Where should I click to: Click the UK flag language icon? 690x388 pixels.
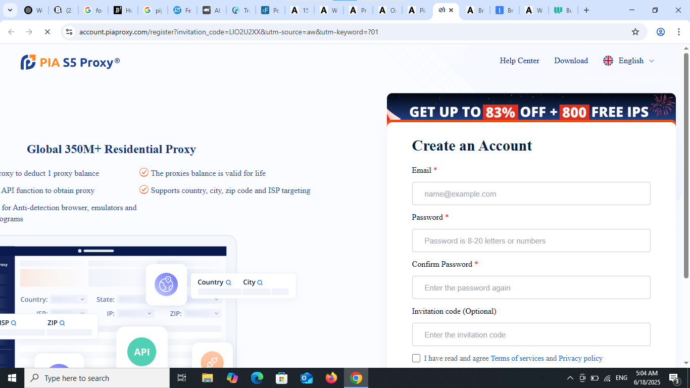(x=608, y=61)
